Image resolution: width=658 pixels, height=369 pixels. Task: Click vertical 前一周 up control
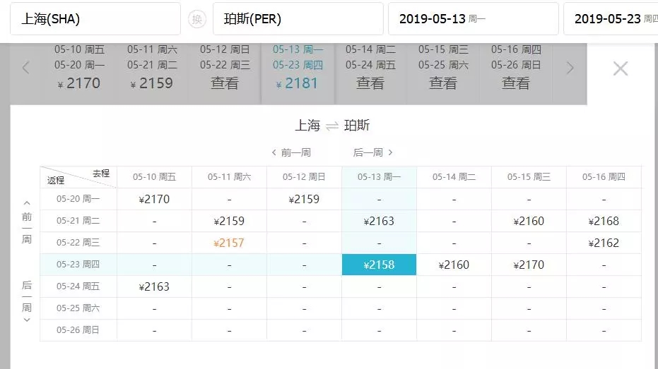pyautogui.click(x=26, y=222)
